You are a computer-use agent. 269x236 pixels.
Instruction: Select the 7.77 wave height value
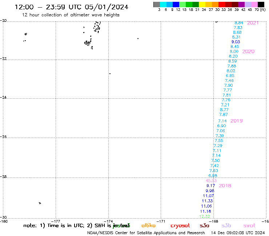coord(228,90)
